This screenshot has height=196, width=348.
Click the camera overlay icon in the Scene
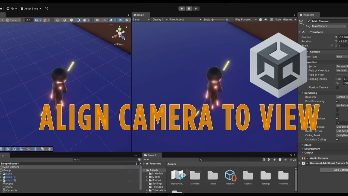click(x=42, y=149)
